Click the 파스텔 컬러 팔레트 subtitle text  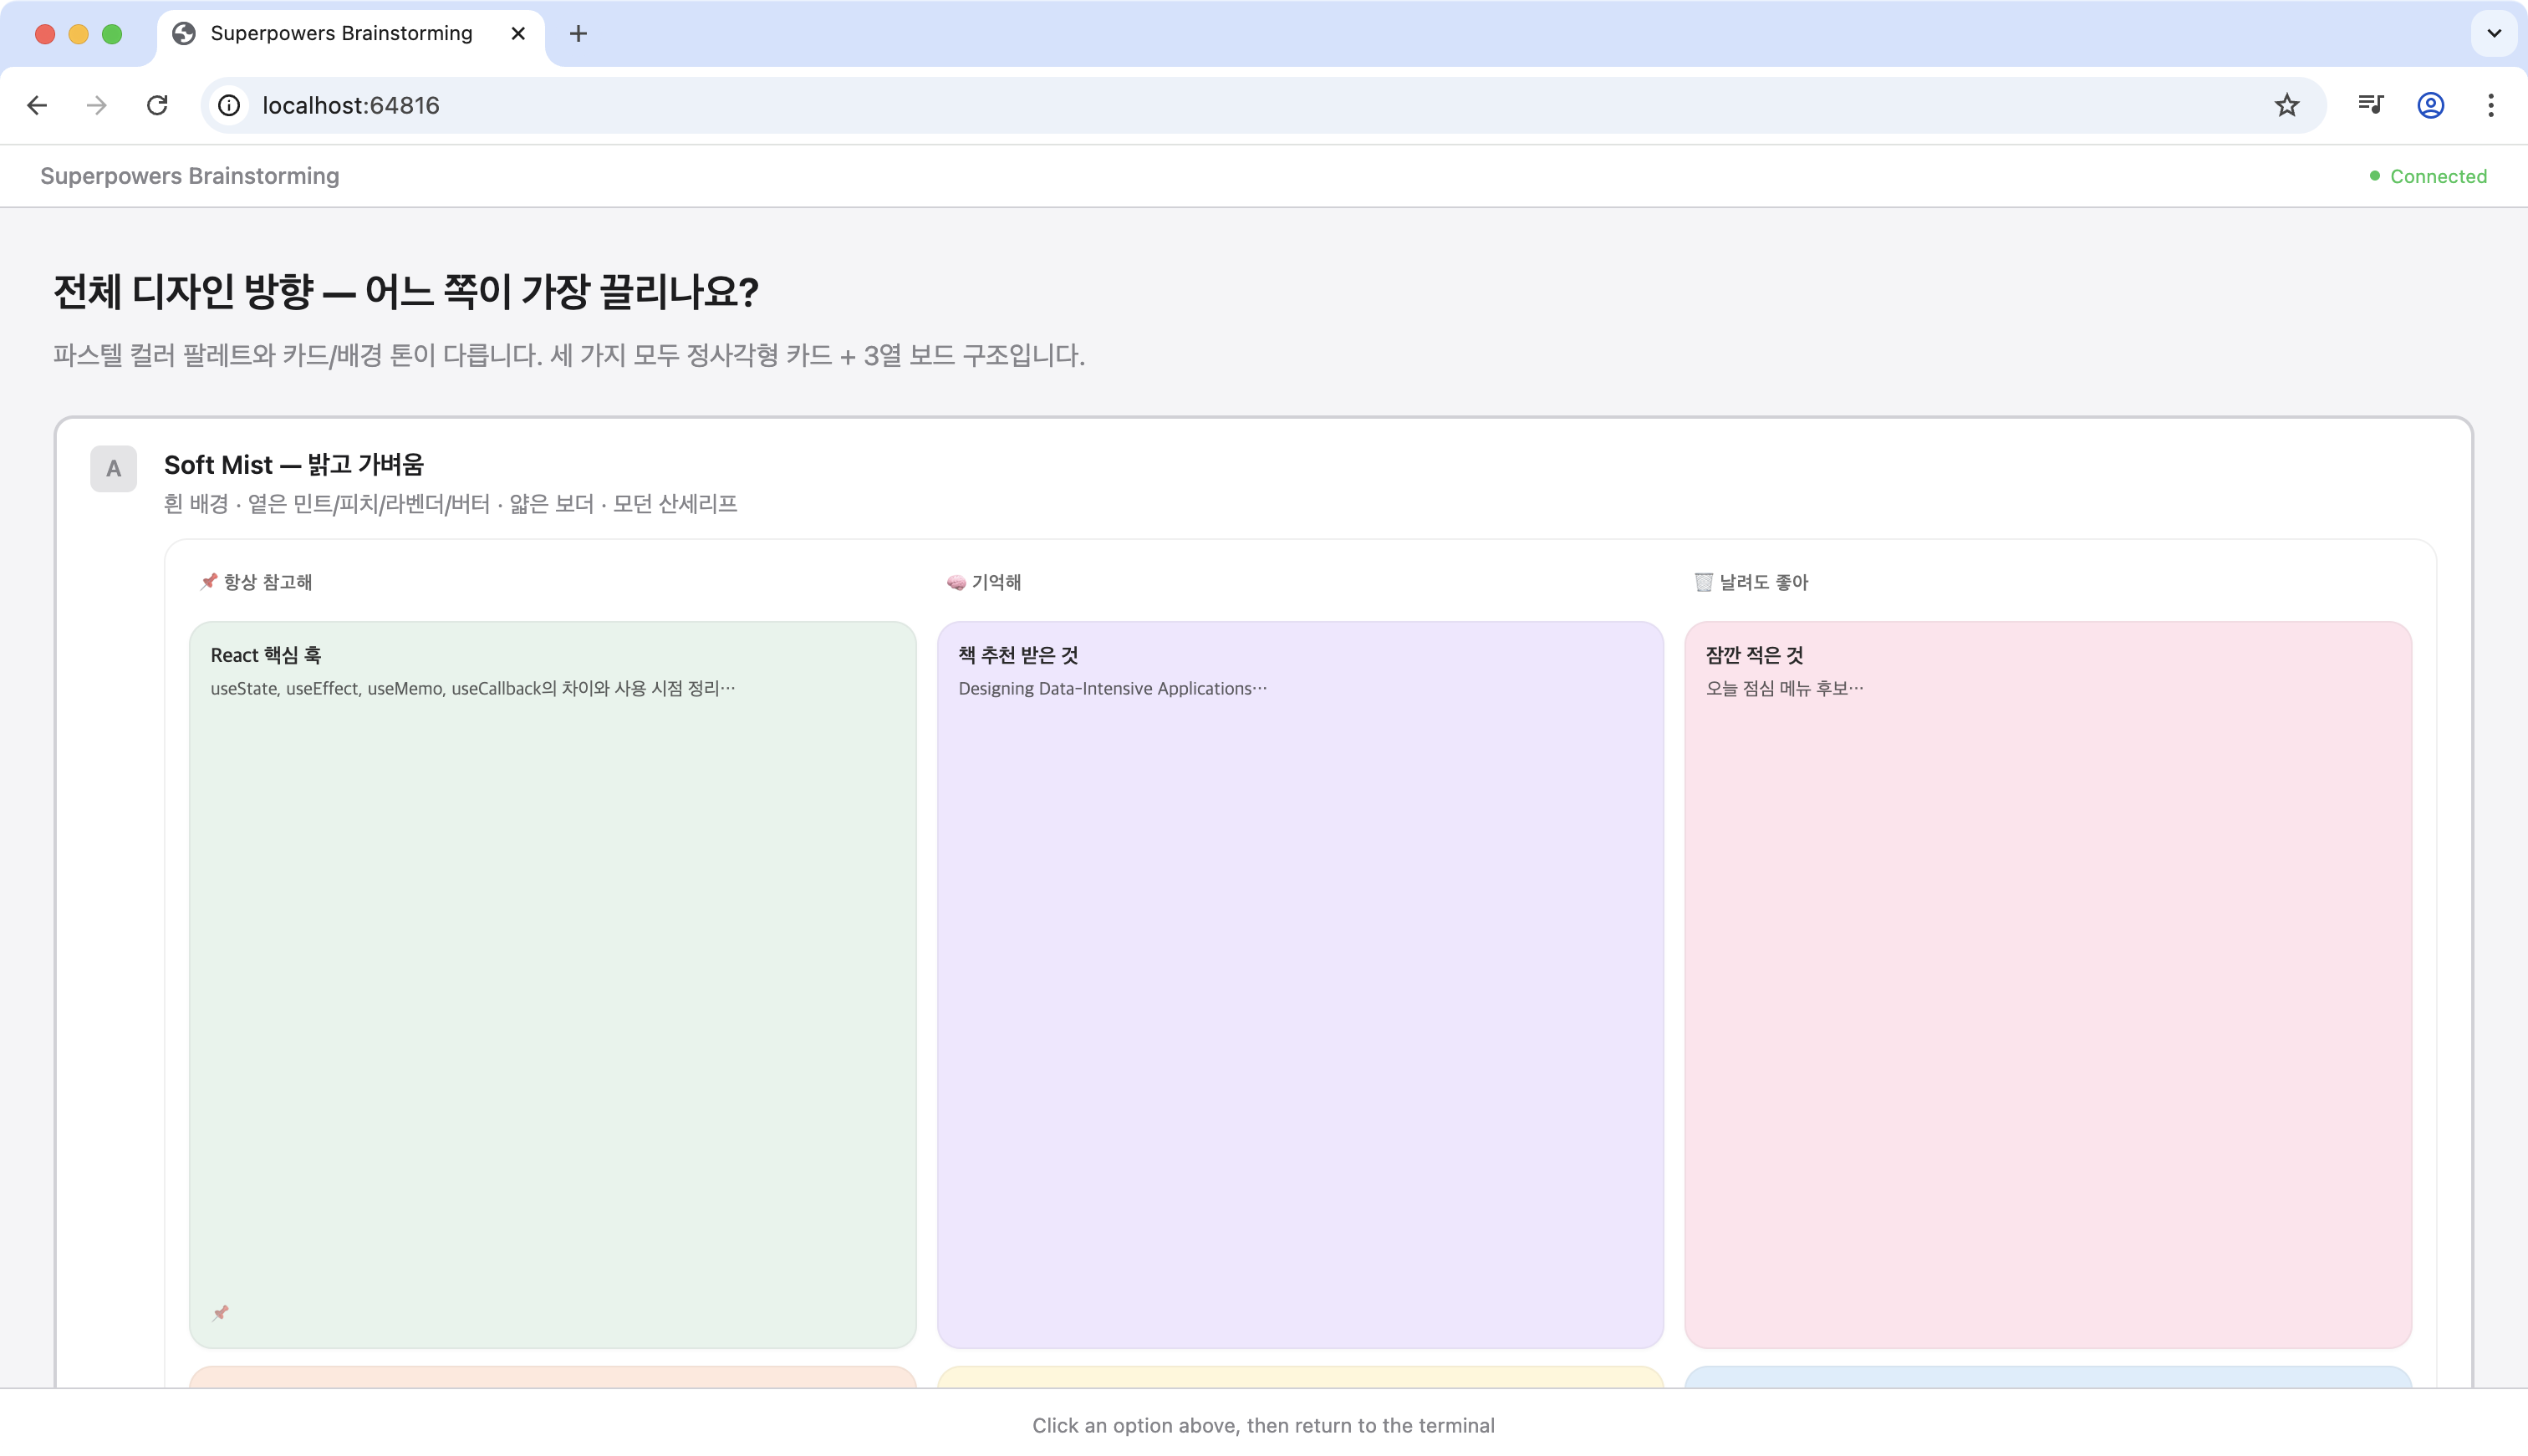point(569,355)
